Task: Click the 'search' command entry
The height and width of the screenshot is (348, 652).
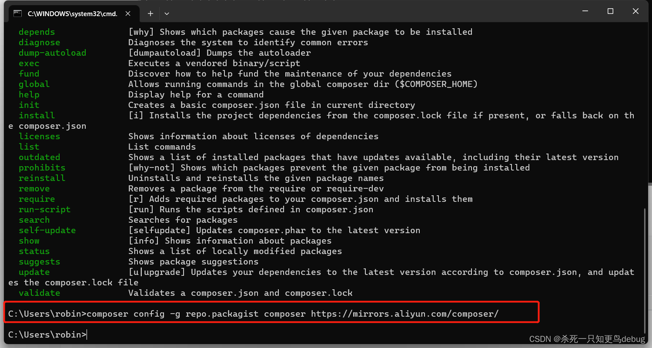Action: [x=34, y=220]
